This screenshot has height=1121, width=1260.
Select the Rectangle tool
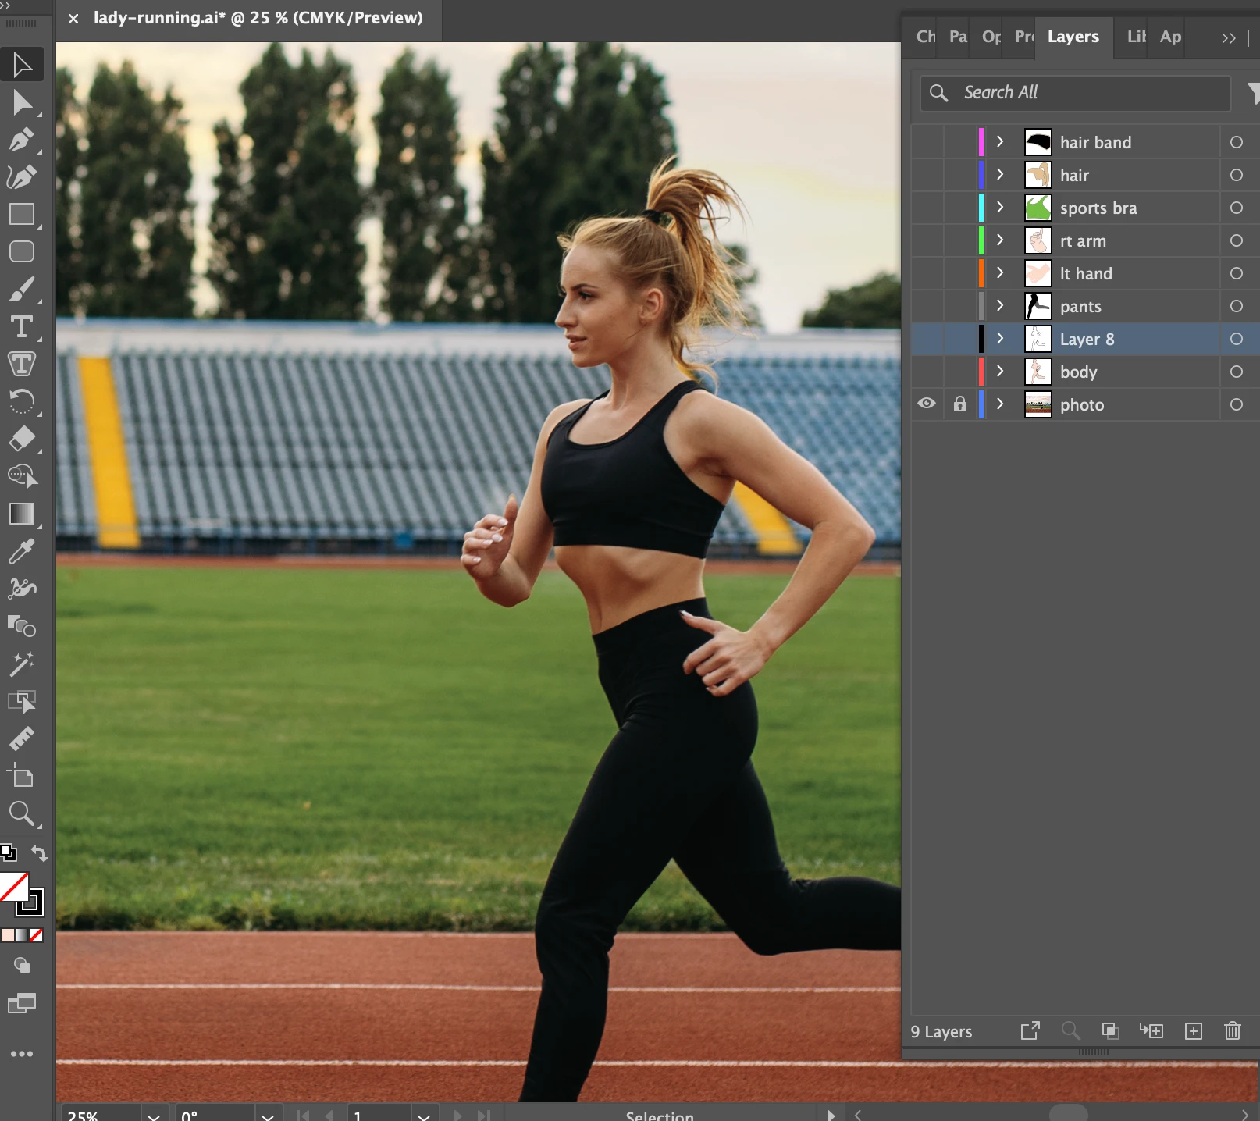[x=22, y=215]
